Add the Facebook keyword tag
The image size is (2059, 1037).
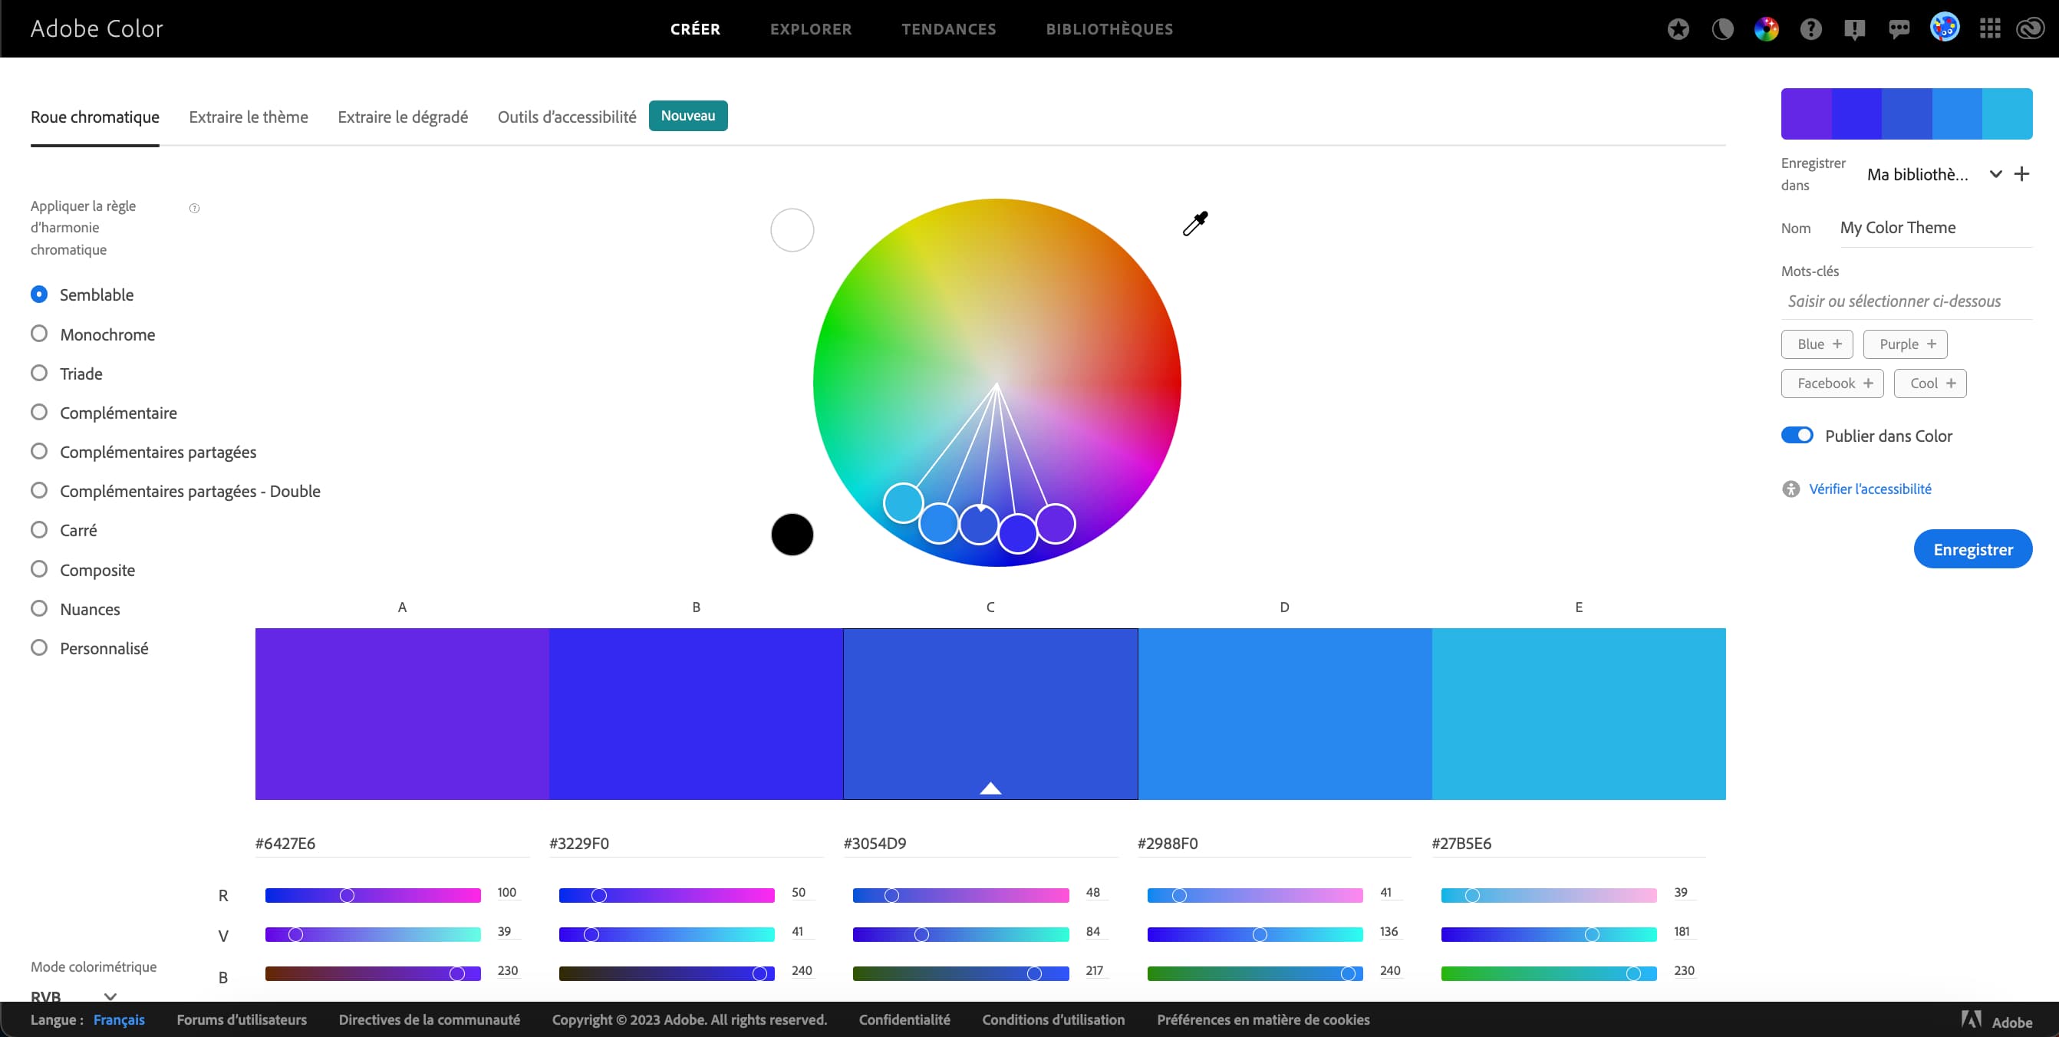[x=1832, y=384]
